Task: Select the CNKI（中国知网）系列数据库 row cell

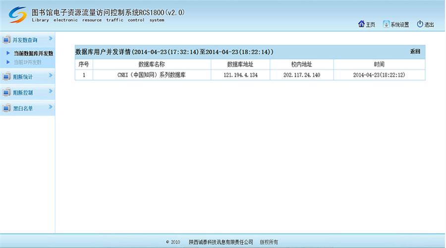Action: click(x=151, y=75)
